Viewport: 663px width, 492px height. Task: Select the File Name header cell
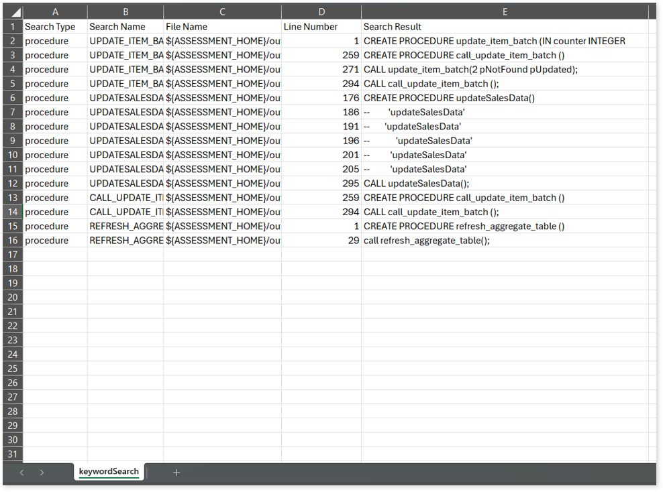(x=222, y=27)
